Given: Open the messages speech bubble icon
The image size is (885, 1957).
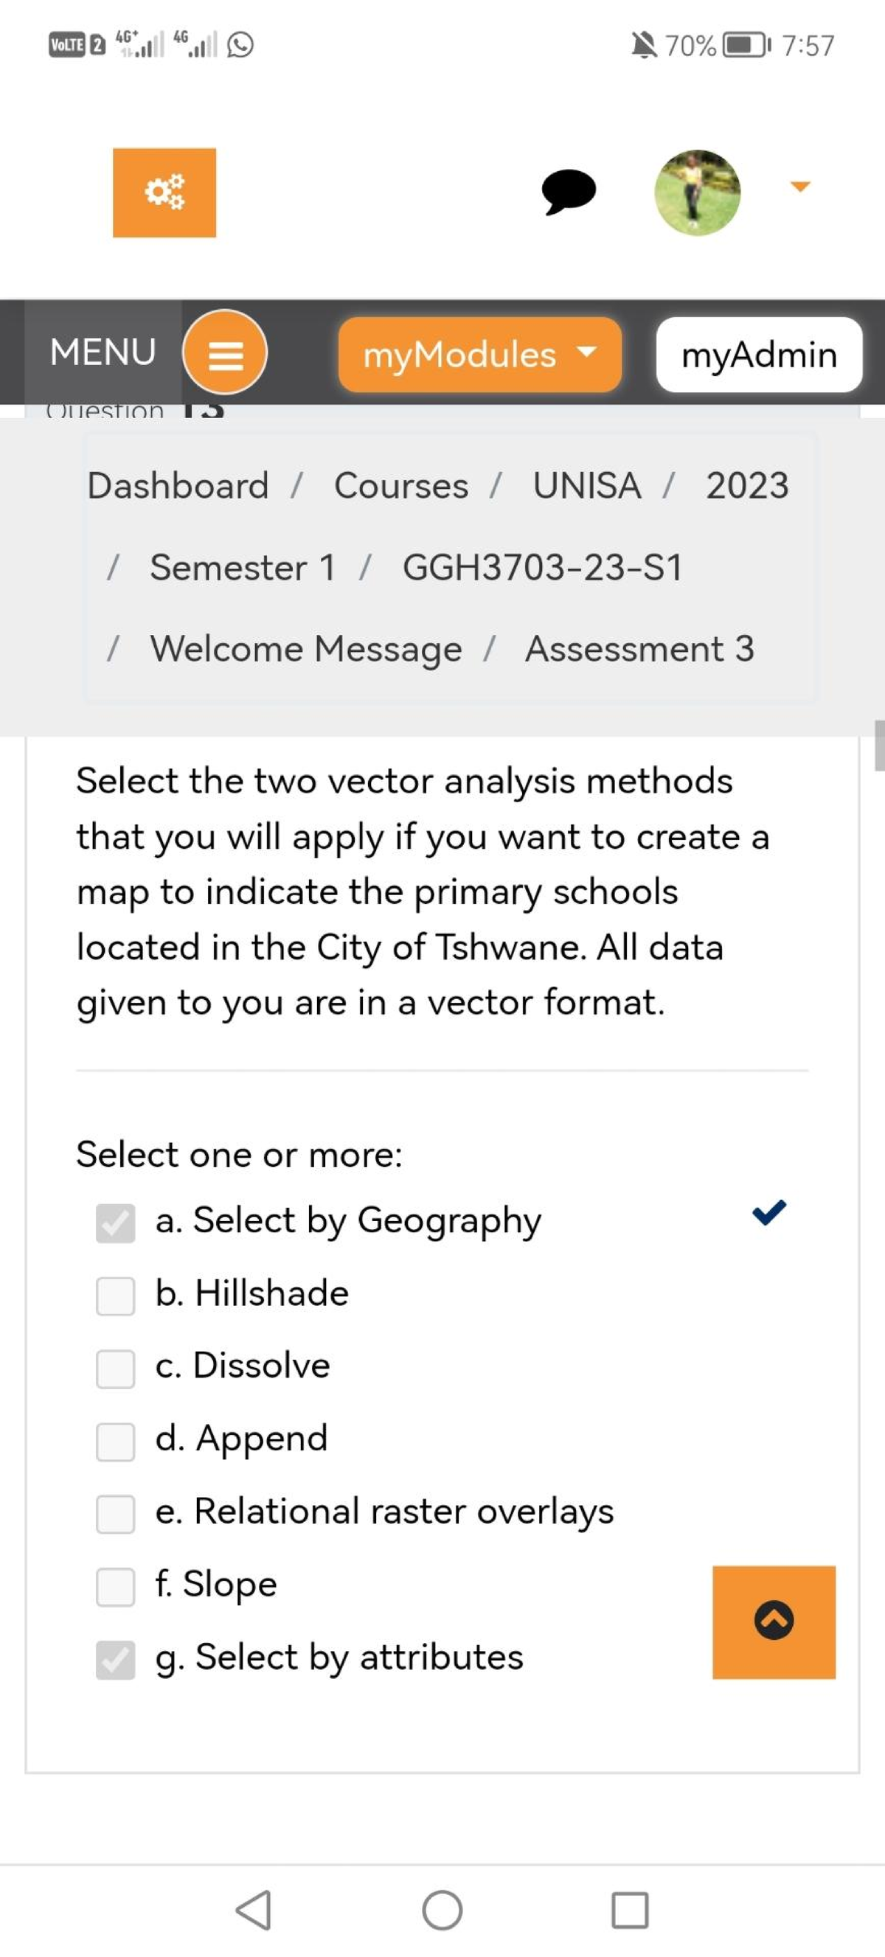Looking at the screenshot, I should tap(568, 191).
